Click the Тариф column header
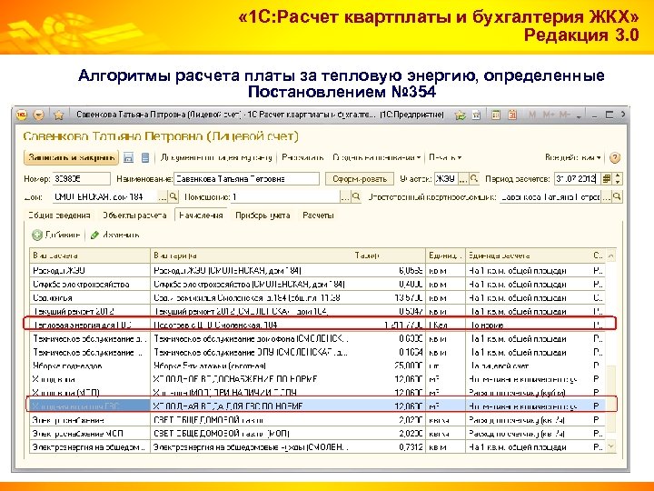 [389, 256]
